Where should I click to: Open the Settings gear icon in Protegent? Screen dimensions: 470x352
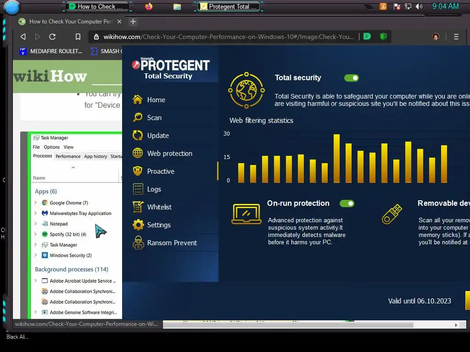point(138,225)
